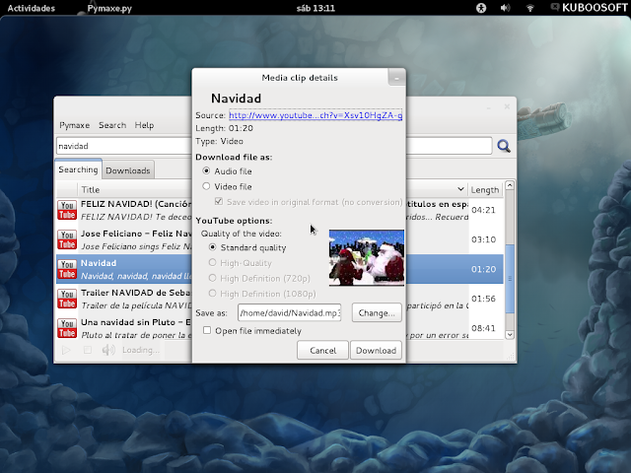
Task: Select High Definition (1080p) radio option
Action: 213,294
